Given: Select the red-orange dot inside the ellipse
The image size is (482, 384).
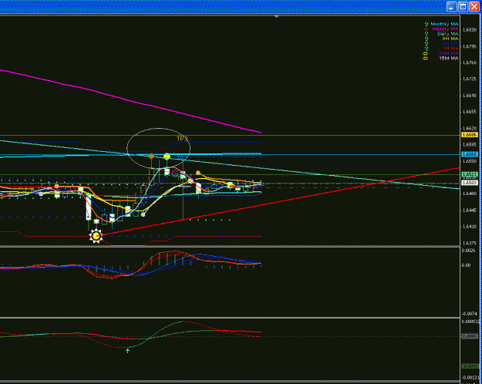Looking at the screenshot, I should [151, 157].
